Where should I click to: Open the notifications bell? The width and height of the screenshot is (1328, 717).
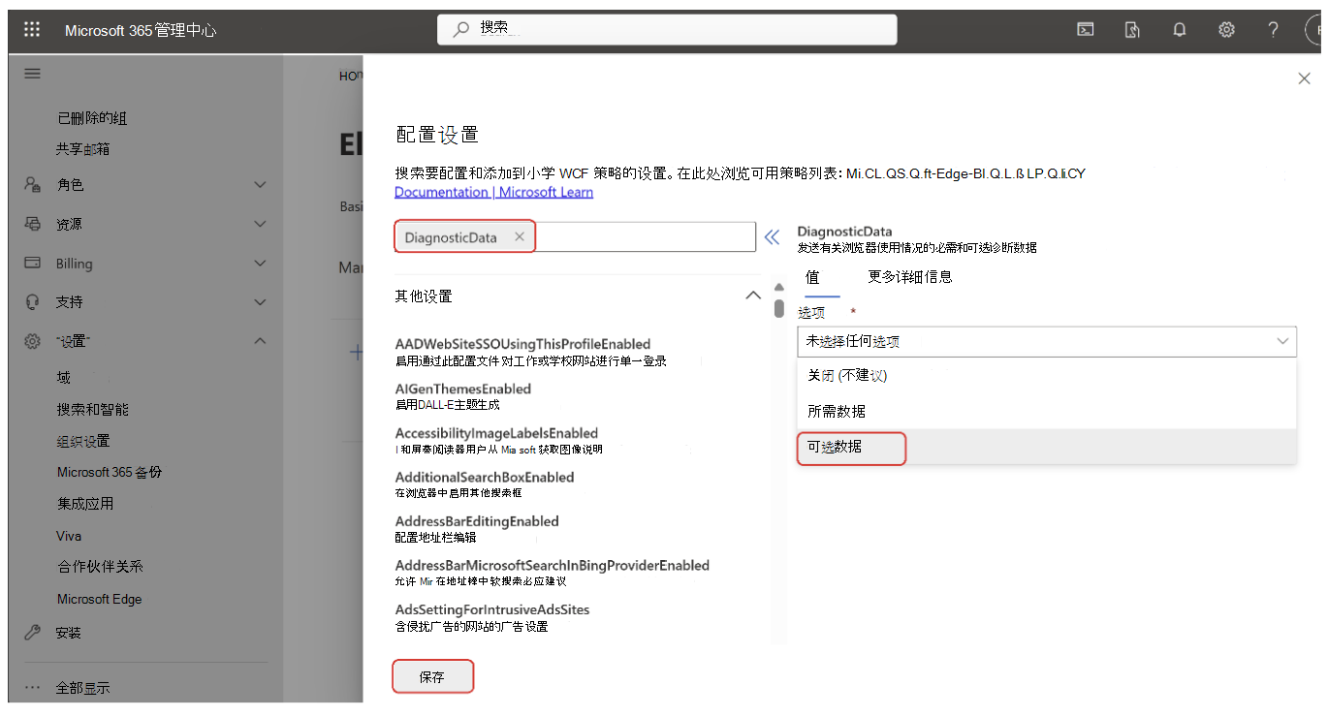[1179, 30]
